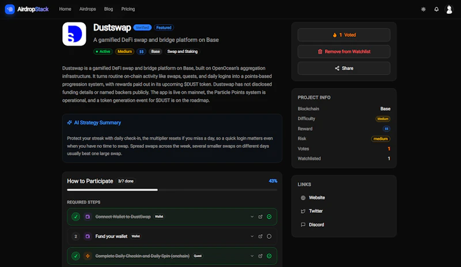Click the Dustswap title heading

point(112,28)
